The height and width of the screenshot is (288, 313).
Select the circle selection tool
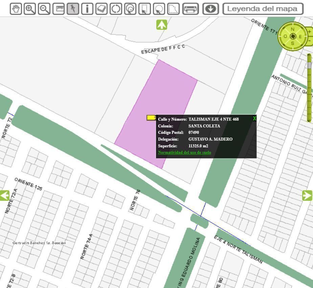pyautogui.click(x=159, y=9)
